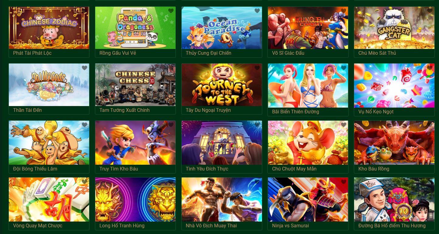Toggle favorite heart on Truy Tìm Kho Báu
Viewport: 439px width, 234px height.
pos(171,125)
